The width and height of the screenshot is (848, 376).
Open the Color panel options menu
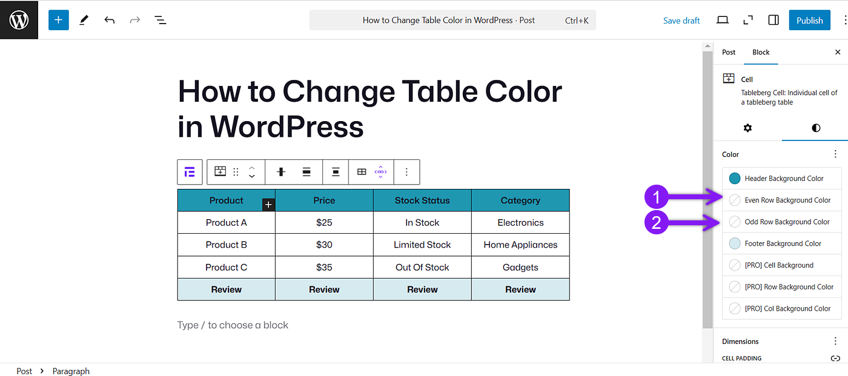pos(835,154)
